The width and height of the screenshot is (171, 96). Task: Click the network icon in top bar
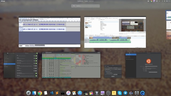click(x=162, y=1)
